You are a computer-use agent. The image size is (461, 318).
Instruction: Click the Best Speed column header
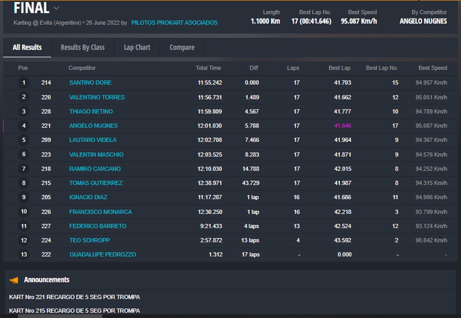click(432, 68)
